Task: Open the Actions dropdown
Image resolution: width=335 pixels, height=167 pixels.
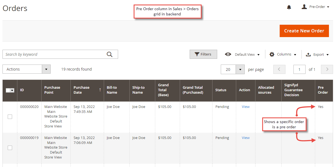Action: pyautogui.click(x=26, y=69)
